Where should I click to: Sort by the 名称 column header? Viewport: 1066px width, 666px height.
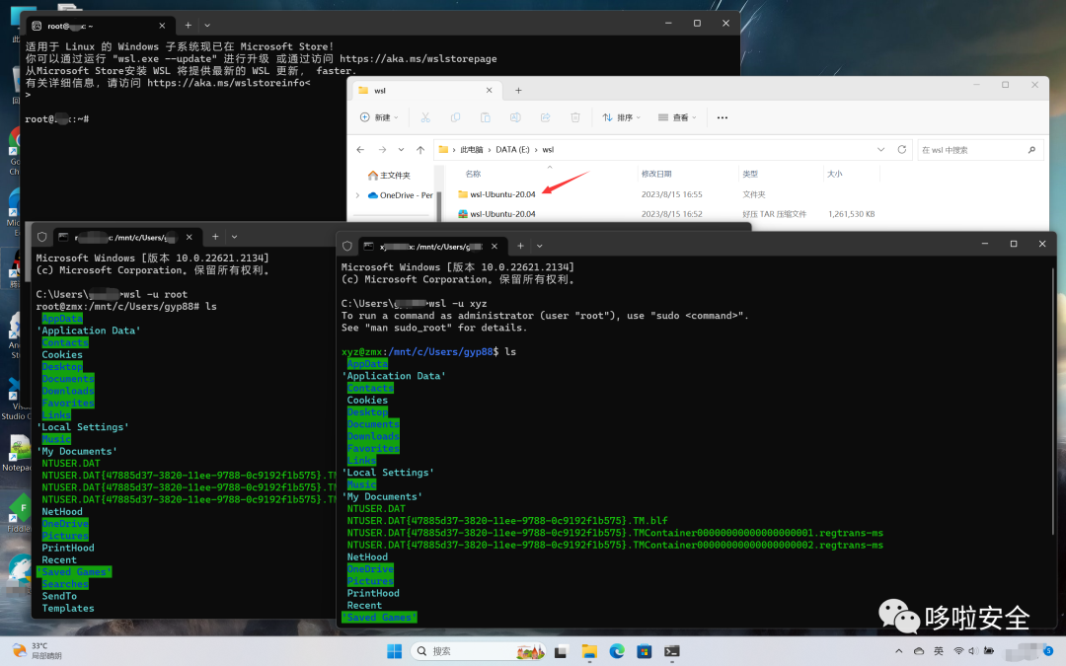click(x=473, y=174)
